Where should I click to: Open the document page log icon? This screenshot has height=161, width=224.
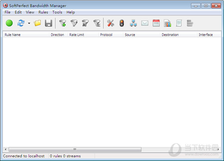coord(179,23)
